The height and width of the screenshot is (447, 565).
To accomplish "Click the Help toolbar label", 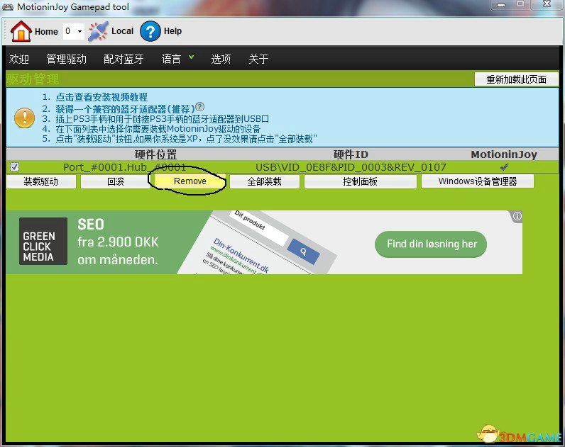I will (x=172, y=31).
